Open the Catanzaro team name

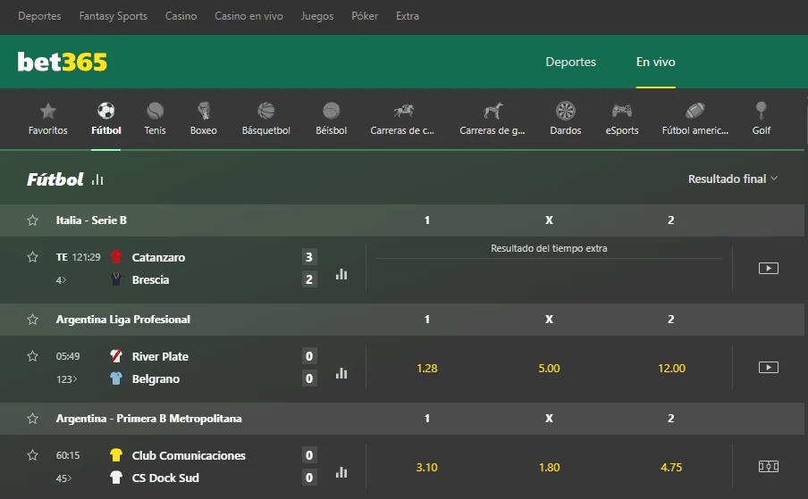click(158, 257)
